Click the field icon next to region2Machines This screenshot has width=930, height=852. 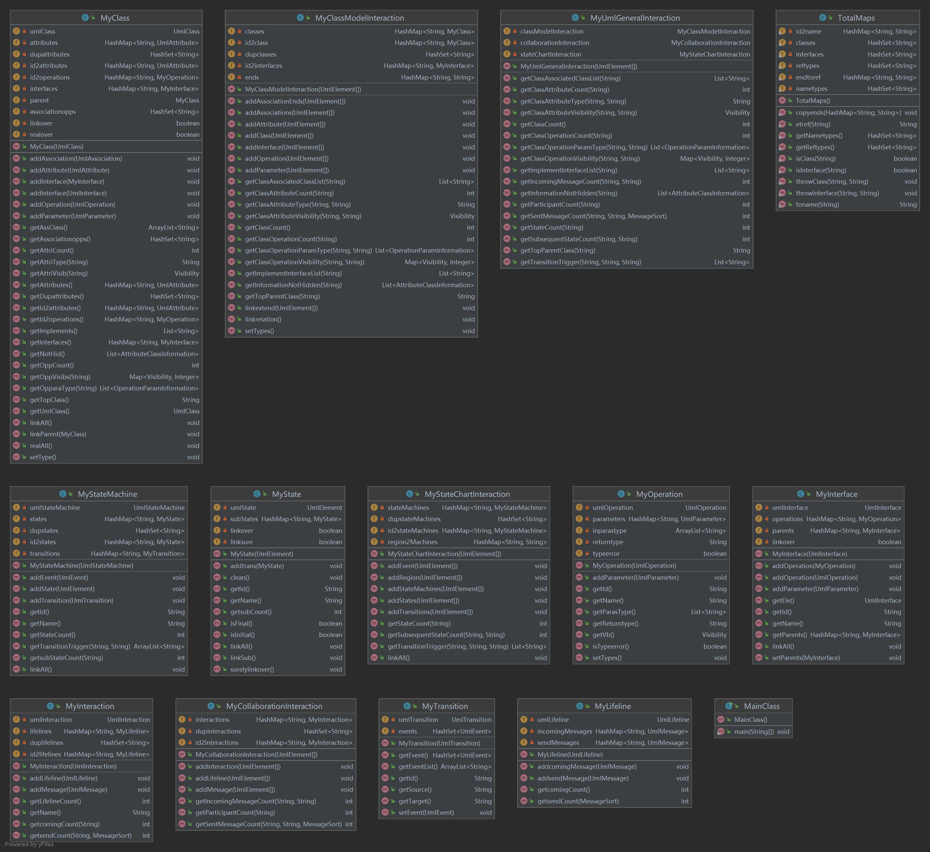374,542
